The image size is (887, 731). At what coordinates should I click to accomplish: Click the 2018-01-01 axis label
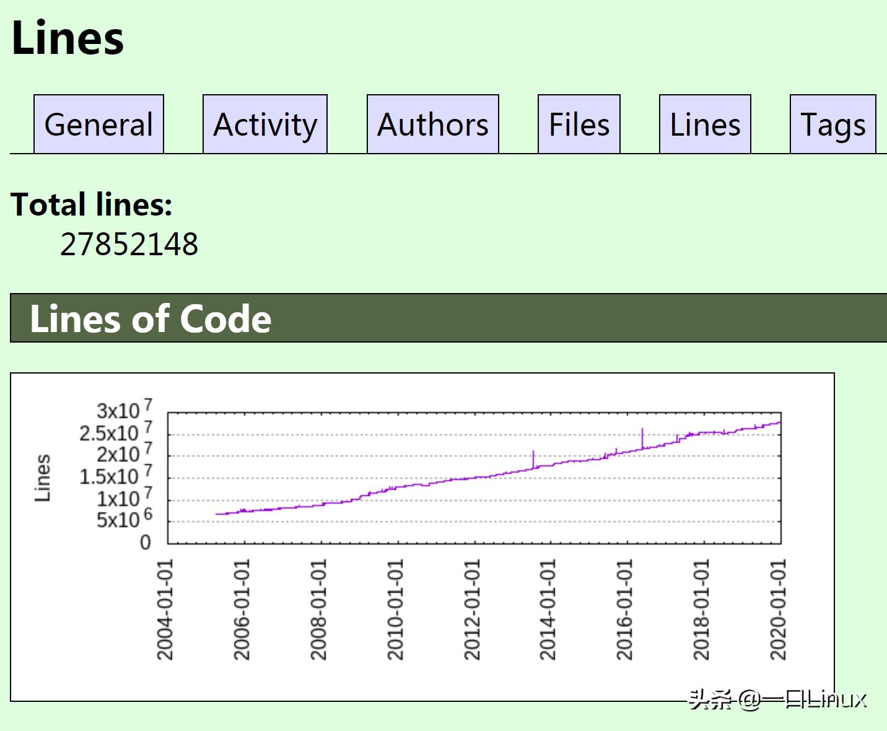[701, 610]
